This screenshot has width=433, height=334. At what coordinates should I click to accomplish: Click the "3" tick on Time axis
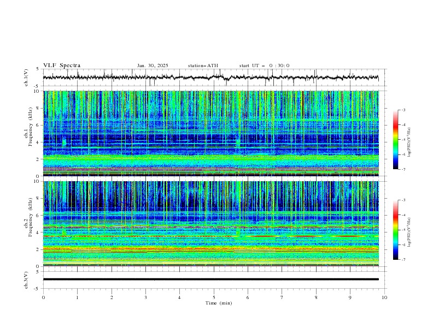click(x=145, y=297)
